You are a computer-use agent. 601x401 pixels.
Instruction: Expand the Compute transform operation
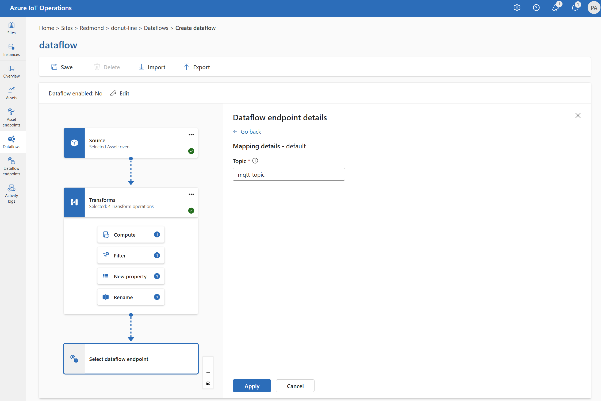coord(131,234)
